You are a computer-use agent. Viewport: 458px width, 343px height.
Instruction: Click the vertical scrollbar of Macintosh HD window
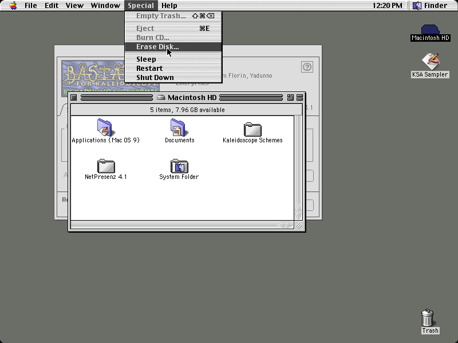tap(298, 167)
